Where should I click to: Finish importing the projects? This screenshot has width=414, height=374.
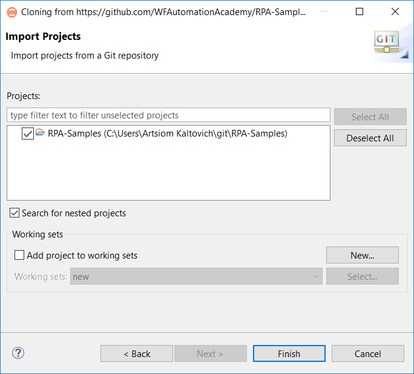pyautogui.click(x=289, y=353)
